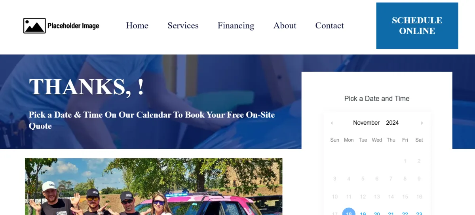Viewport: 475px width, 215px height.
Task: Go to Contact page
Action: click(329, 26)
